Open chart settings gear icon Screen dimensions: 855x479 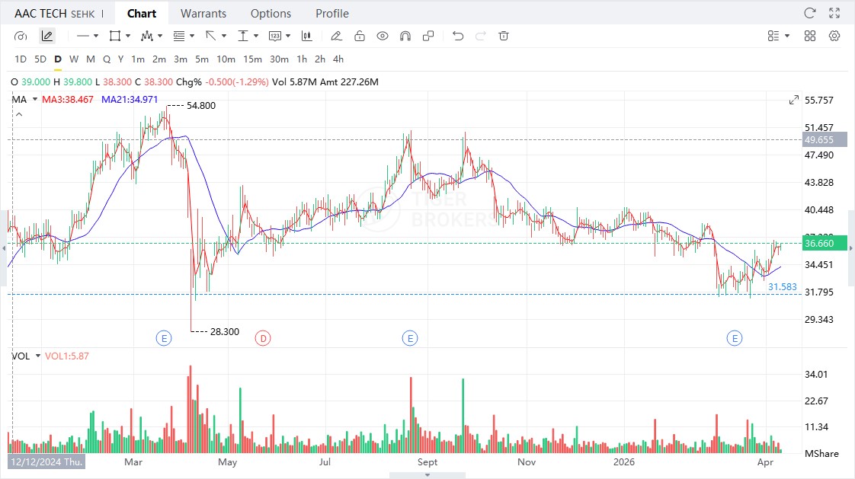pyautogui.click(x=834, y=36)
